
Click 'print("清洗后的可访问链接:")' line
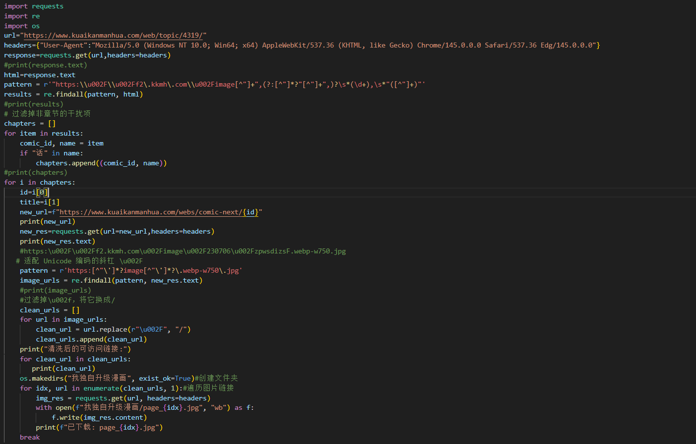pos(75,349)
